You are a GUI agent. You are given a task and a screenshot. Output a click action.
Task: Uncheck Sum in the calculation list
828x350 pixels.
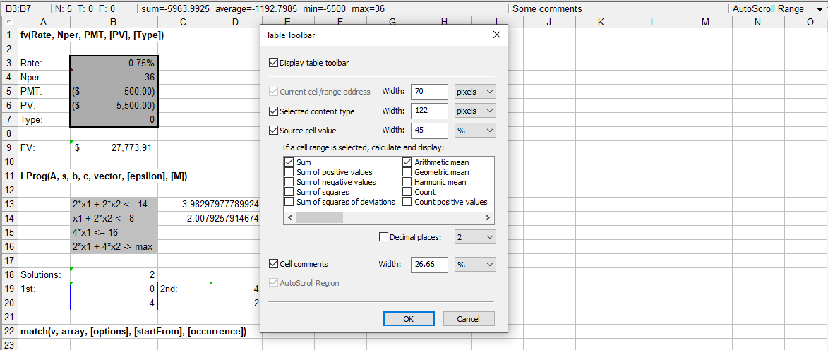point(289,162)
